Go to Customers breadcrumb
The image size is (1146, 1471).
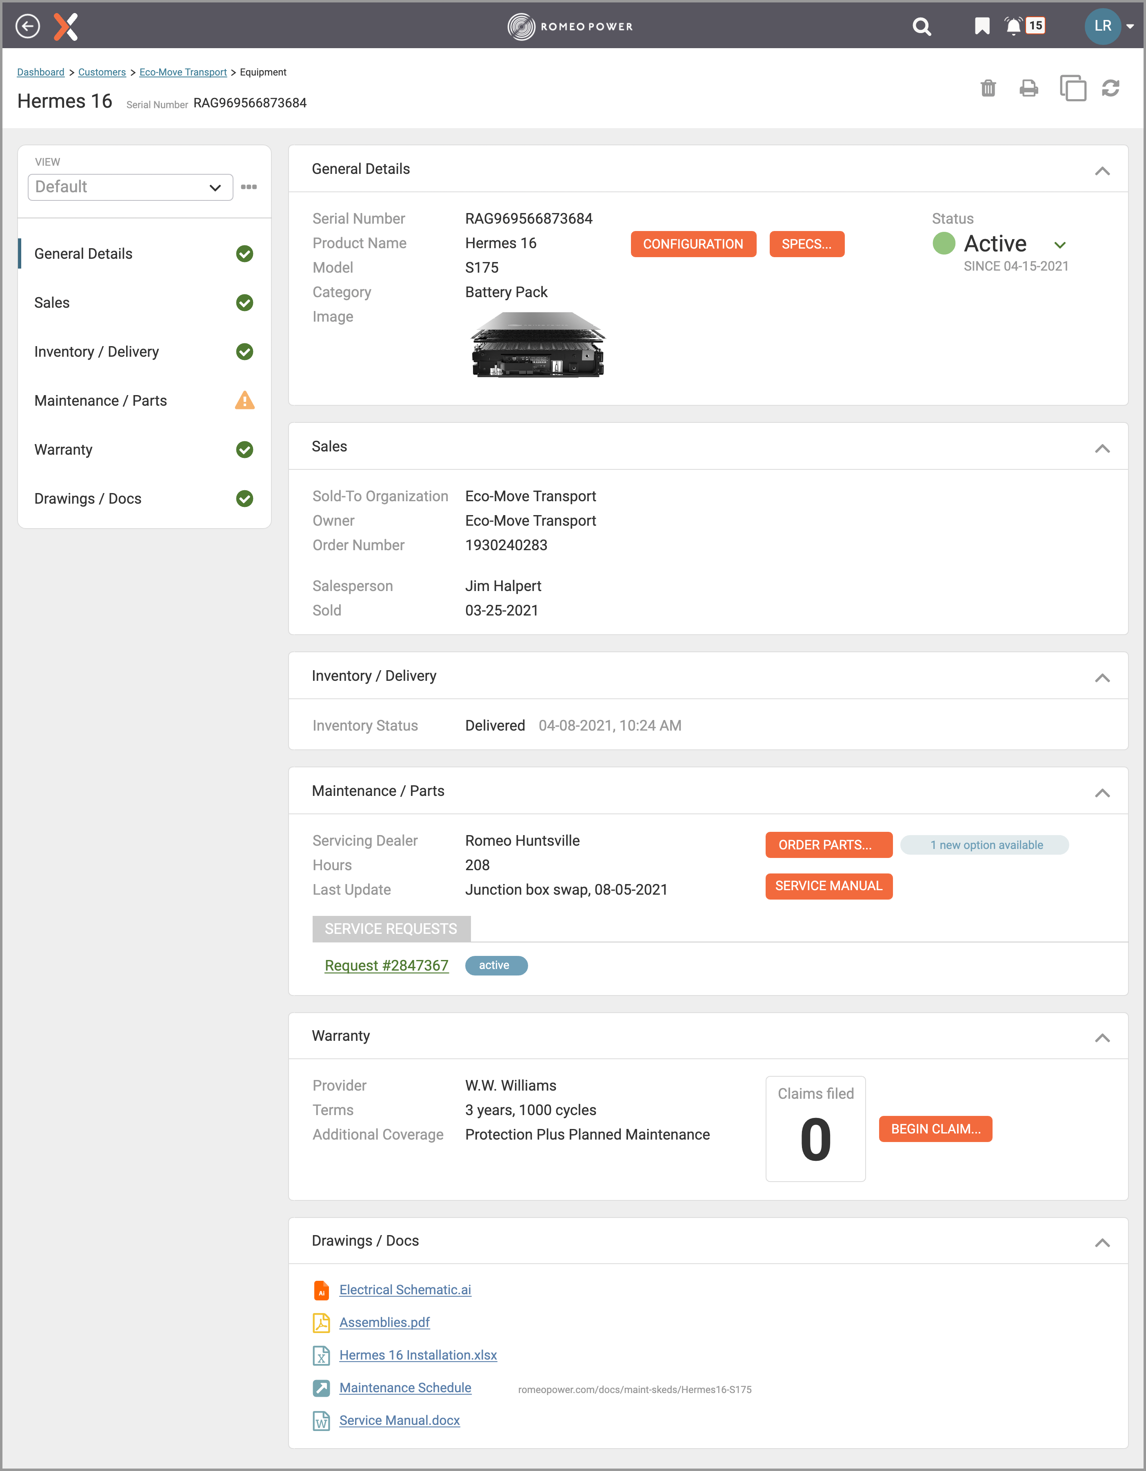click(x=102, y=72)
